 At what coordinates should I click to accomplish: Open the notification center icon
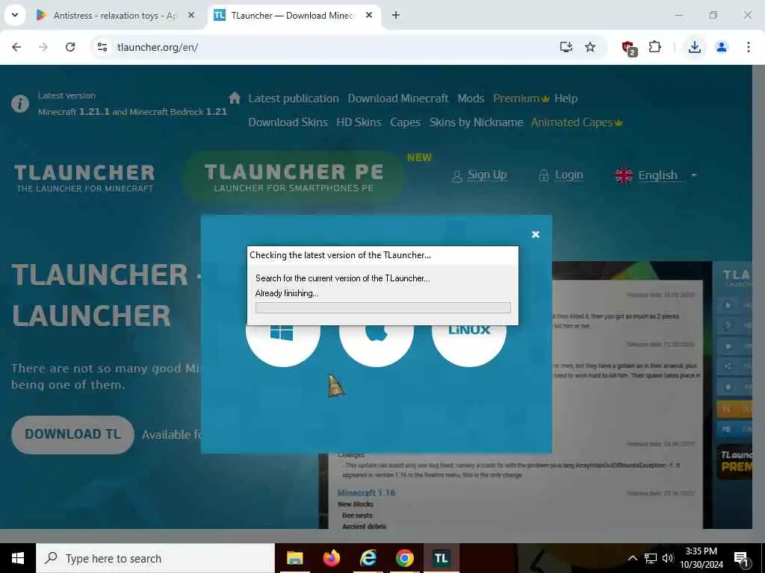741,558
